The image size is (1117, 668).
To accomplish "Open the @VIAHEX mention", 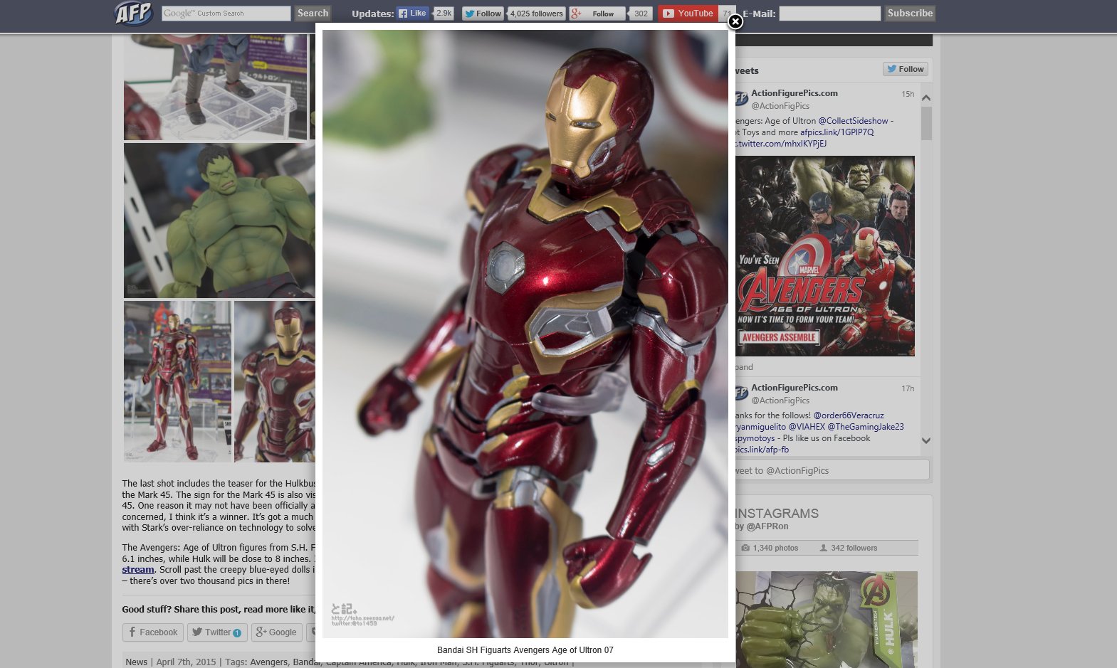I will pos(807,427).
